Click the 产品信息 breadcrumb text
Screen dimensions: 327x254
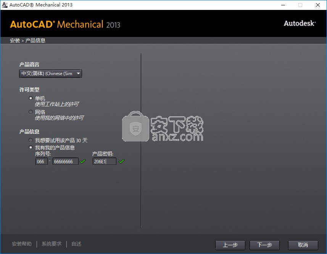point(35,40)
